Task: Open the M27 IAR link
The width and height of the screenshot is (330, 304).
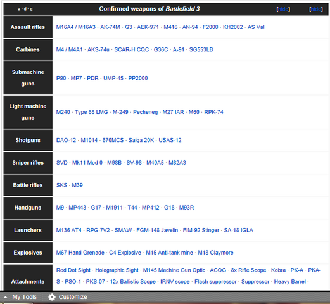Action: point(173,112)
